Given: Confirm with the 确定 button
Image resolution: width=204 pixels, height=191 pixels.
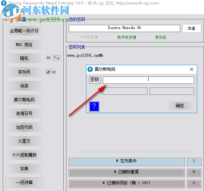Looking at the screenshot, I should tap(180, 105).
